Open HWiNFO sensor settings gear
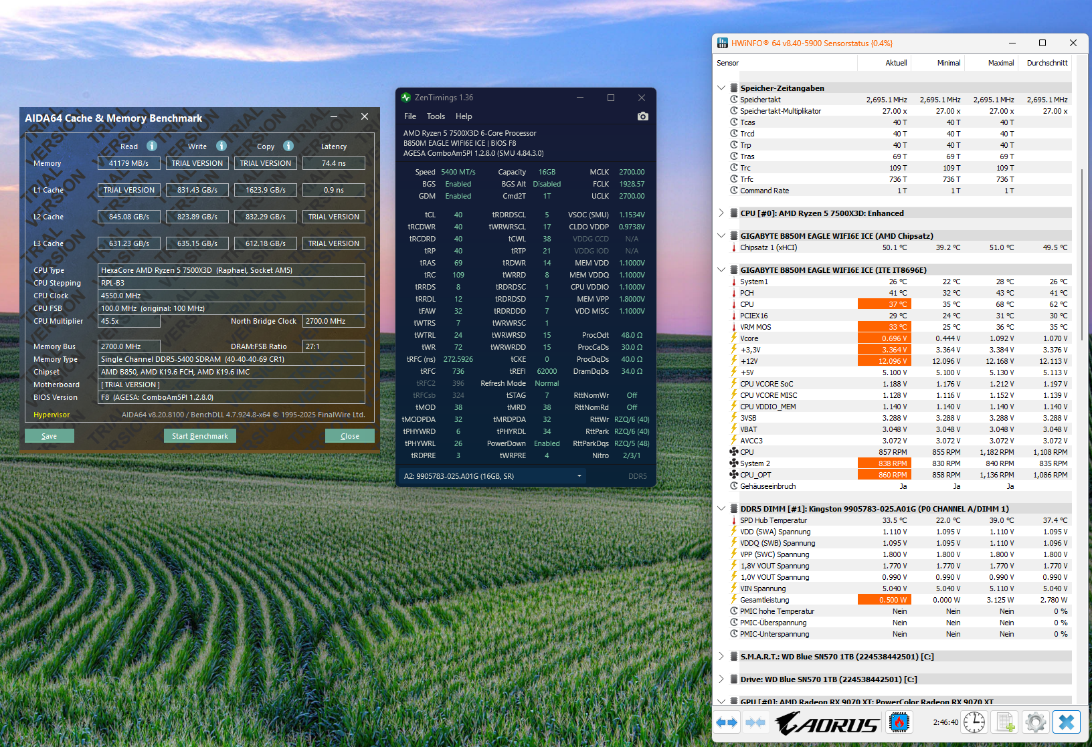This screenshot has width=1092, height=747. [x=1036, y=722]
